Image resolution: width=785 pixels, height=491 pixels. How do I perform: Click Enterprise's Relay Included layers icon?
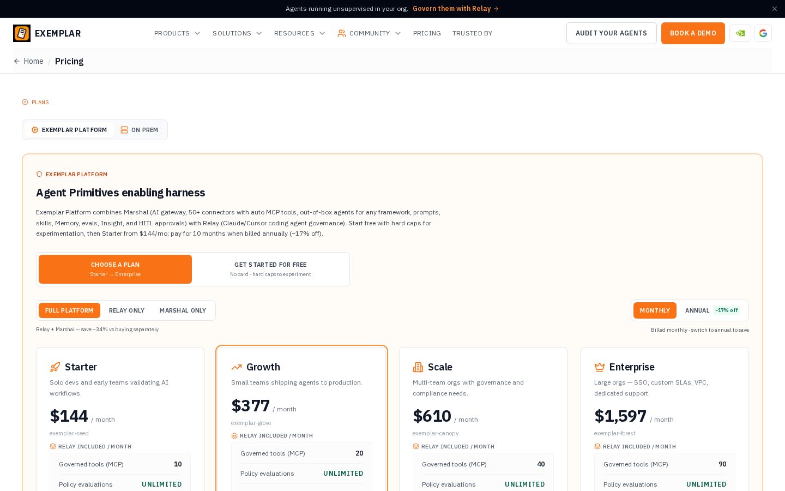[597, 446]
